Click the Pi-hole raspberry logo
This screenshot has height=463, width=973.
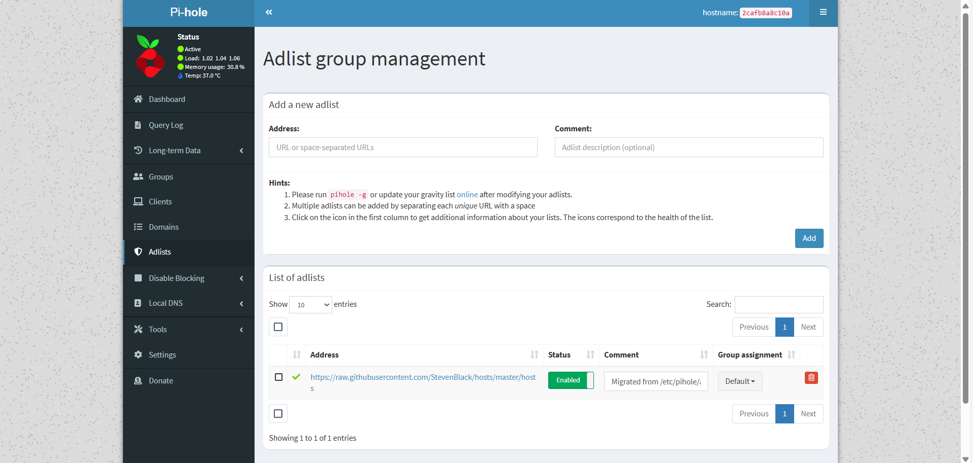[150, 56]
